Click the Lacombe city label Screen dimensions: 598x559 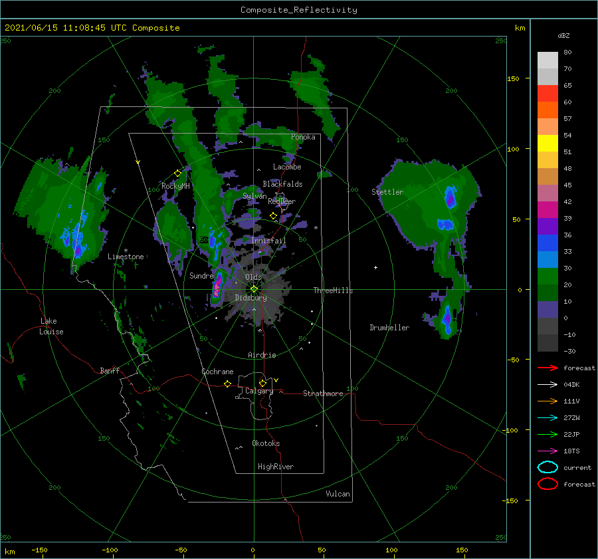point(287,167)
